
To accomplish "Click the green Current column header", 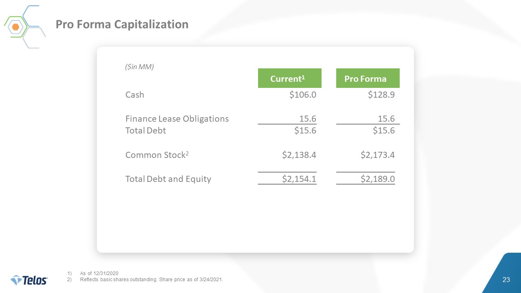I will 289,79.
